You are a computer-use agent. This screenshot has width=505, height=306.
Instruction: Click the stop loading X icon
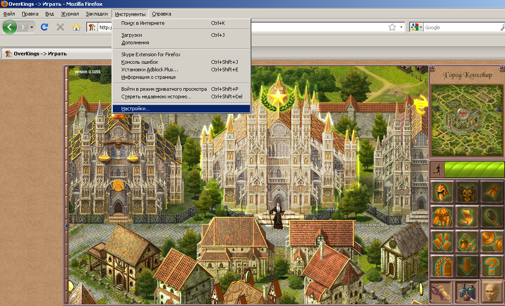coord(60,27)
